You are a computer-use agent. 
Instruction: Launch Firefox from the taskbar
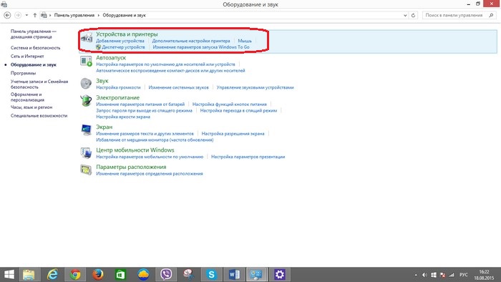[x=98, y=274]
